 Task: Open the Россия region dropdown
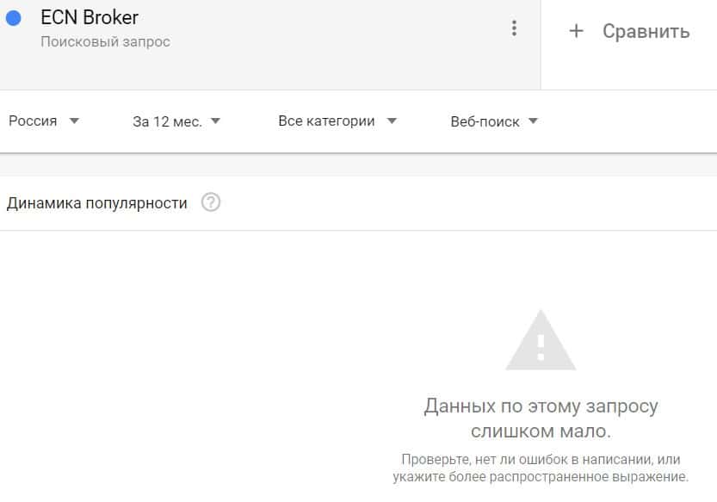(x=44, y=121)
